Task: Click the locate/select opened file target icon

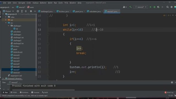Action: point(18,11)
